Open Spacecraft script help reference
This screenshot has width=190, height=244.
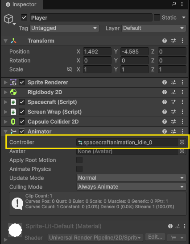click(x=165, y=102)
